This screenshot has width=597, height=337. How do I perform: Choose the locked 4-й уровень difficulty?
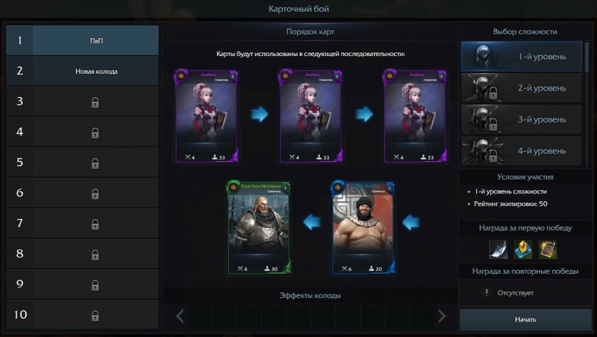[521, 151]
